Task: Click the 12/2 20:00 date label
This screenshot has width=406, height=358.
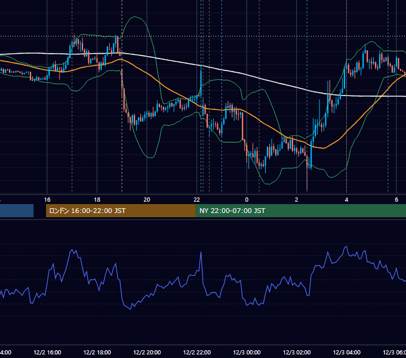Action: pyautogui.click(x=147, y=352)
